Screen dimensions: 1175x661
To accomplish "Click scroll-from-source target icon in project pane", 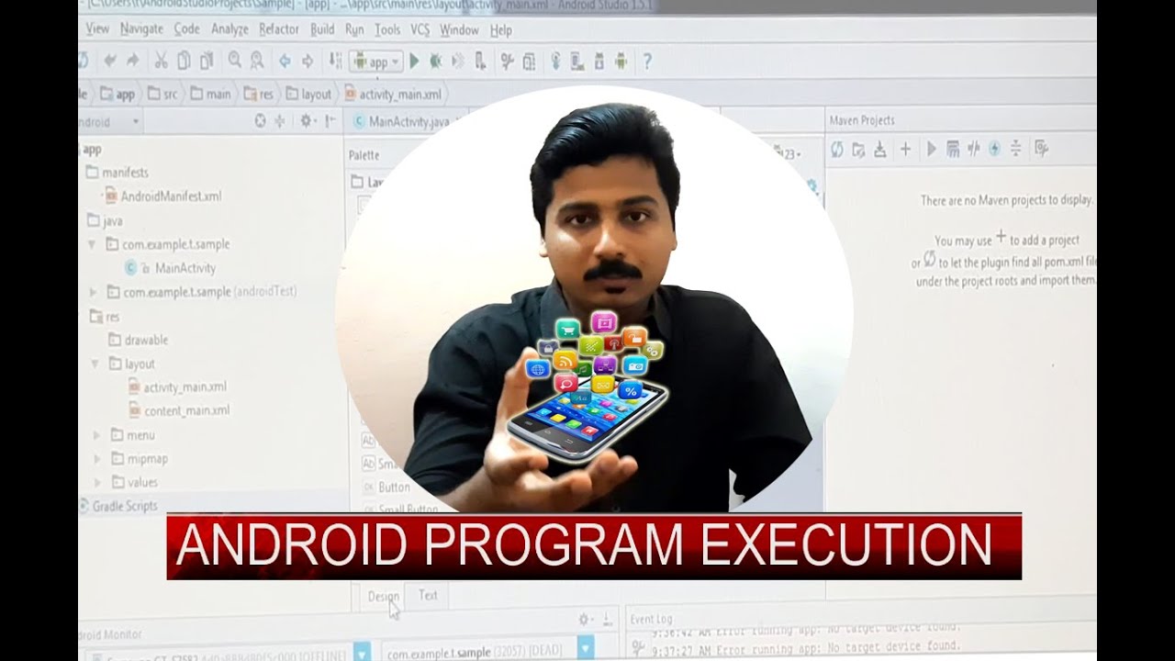I will click(260, 121).
